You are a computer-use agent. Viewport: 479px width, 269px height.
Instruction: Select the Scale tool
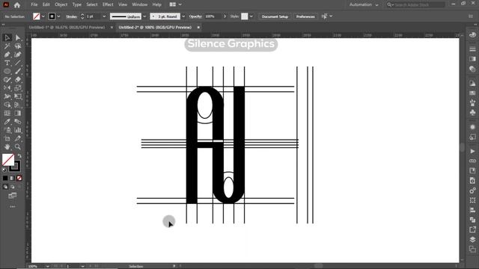click(x=18, y=88)
